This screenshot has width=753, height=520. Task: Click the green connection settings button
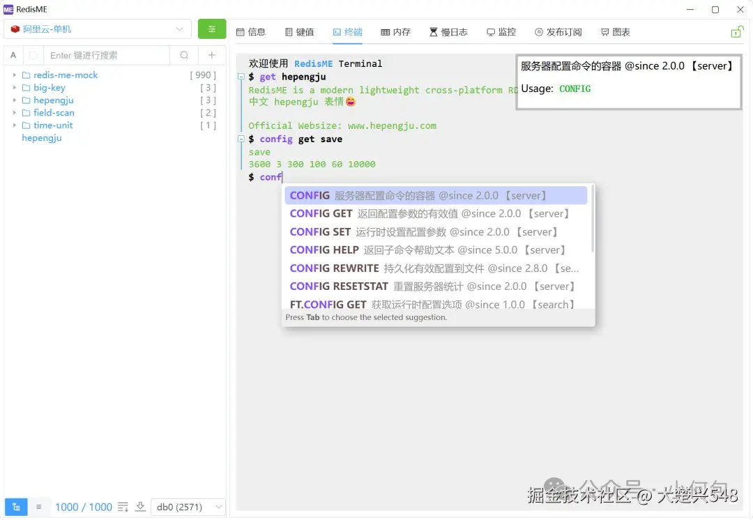[212, 29]
